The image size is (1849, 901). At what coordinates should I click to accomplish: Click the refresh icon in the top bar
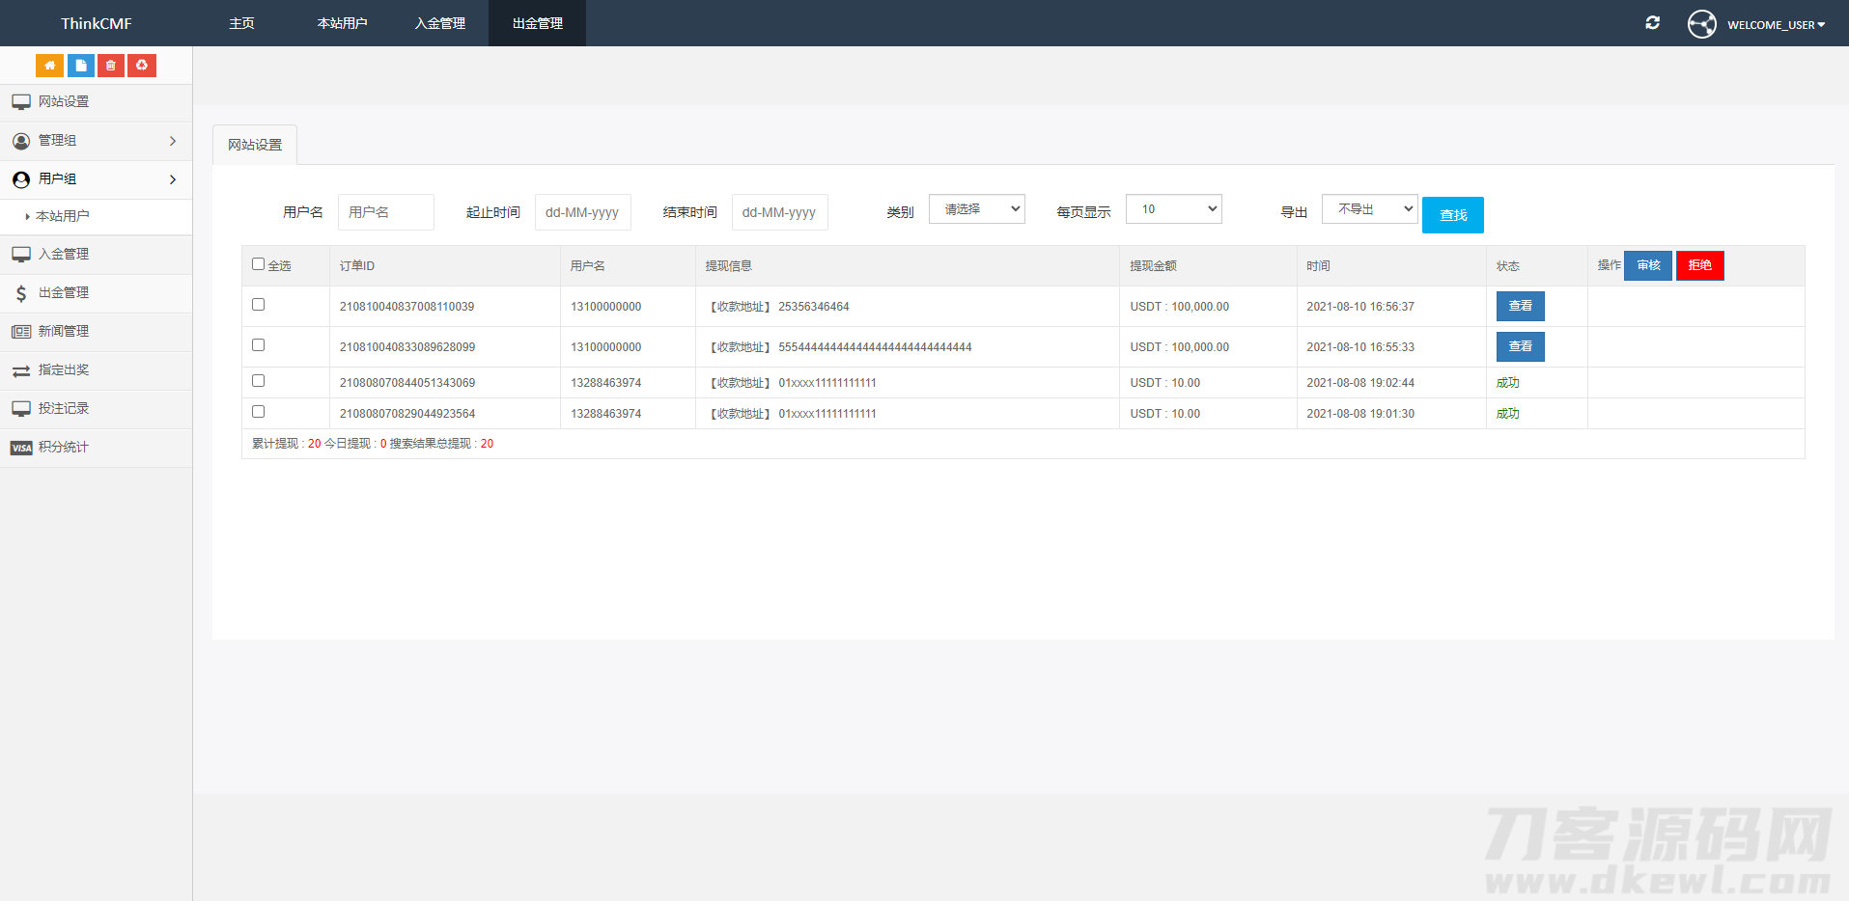coord(1652,22)
